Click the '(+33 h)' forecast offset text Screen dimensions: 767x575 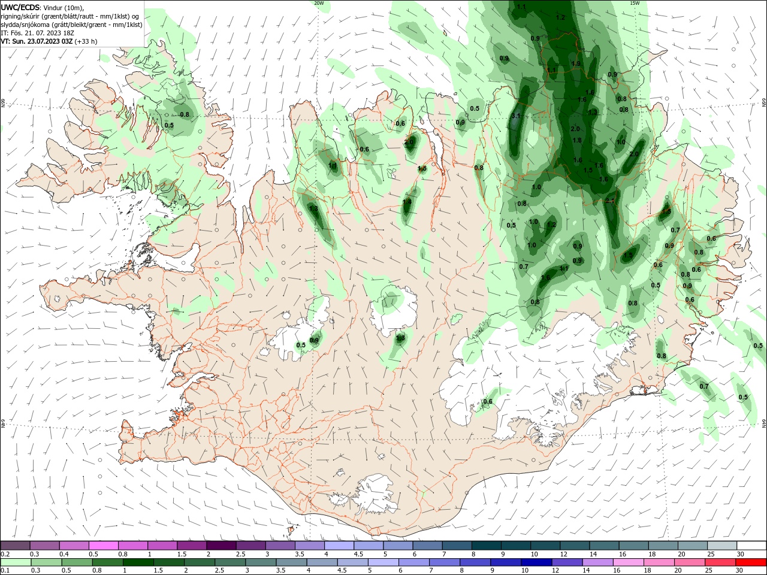pos(86,41)
